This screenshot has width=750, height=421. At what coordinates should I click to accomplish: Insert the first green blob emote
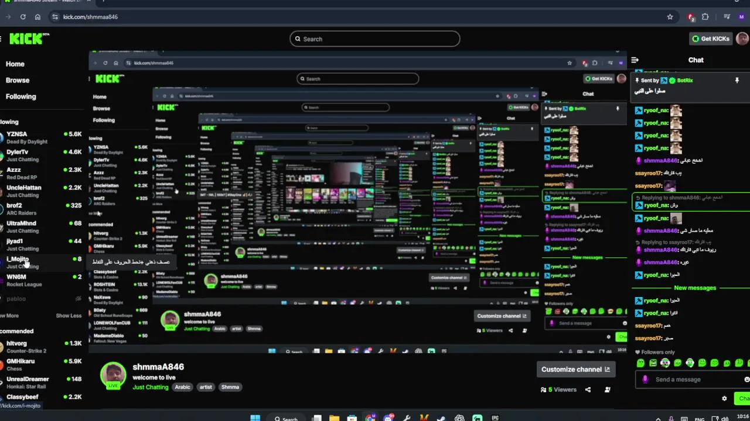tap(640, 363)
